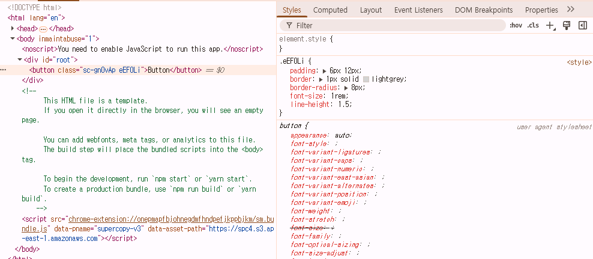This screenshot has width=593, height=259.
Task: Click the appearance: auto declaration
Action: tap(322, 135)
